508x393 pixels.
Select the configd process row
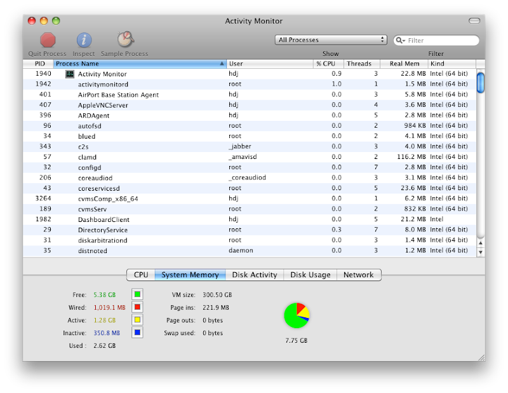click(x=250, y=167)
